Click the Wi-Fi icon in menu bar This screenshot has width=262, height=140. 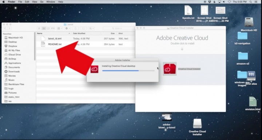pos(229,2)
